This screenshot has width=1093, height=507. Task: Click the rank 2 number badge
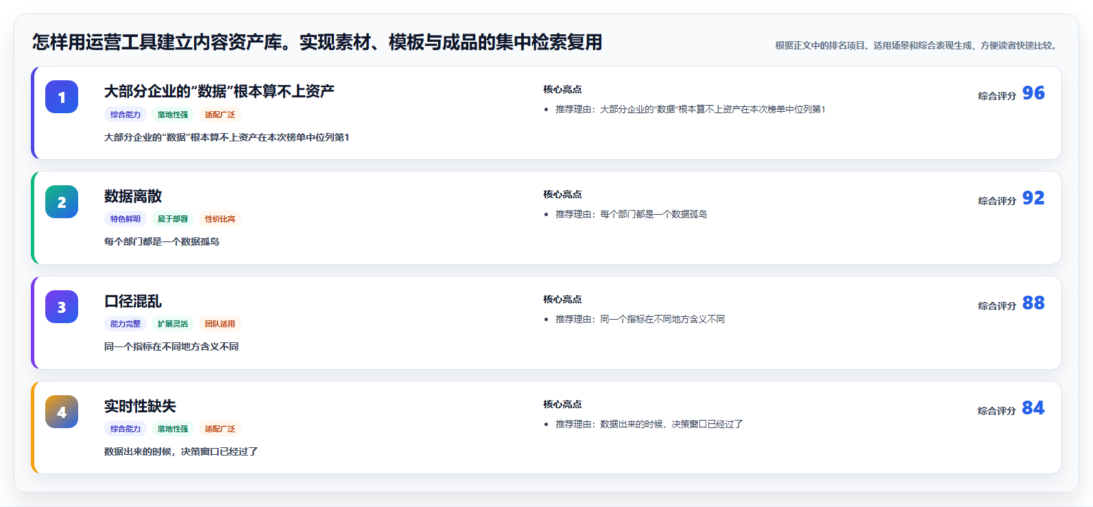coord(62,202)
